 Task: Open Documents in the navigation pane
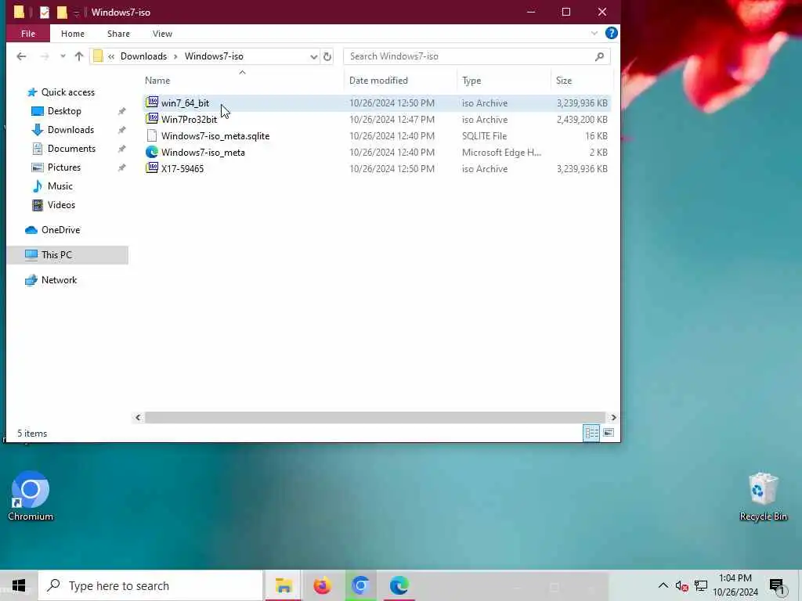tap(71, 148)
